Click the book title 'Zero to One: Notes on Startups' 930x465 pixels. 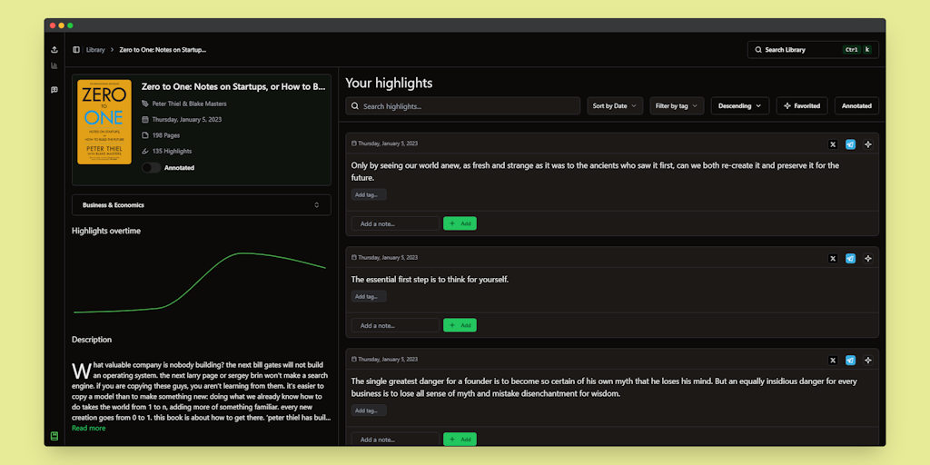(233, 86)
